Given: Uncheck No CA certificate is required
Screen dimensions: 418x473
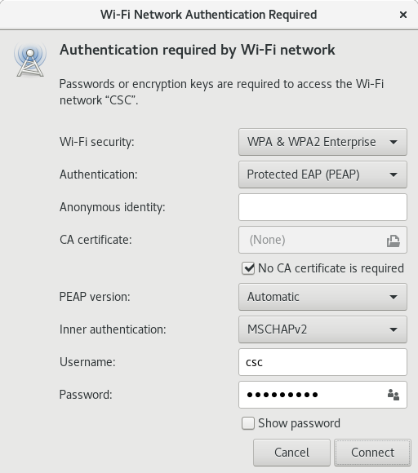Looking at the screenshot, I should (248, 268).
